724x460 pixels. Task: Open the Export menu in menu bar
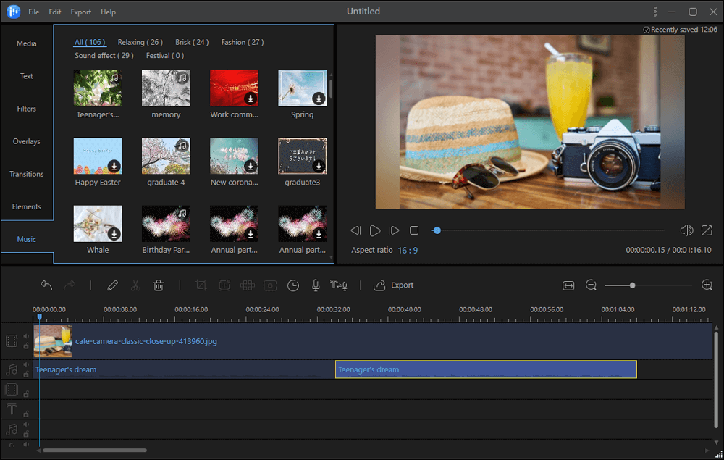80,12
